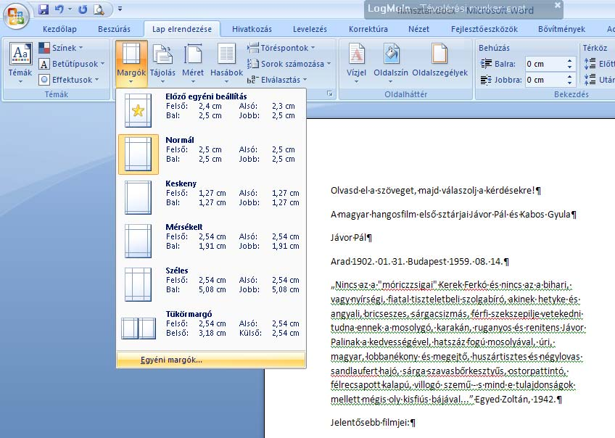Open the Oldalszín page color menu
The image size is (615, 438).
391,63
